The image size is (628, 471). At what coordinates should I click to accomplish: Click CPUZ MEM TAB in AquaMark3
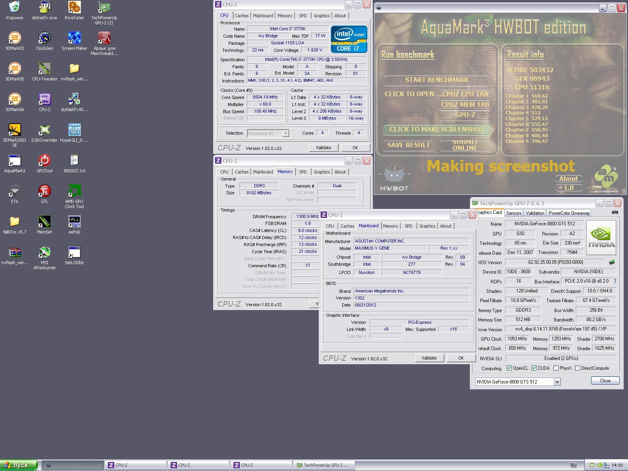[465, 104]
